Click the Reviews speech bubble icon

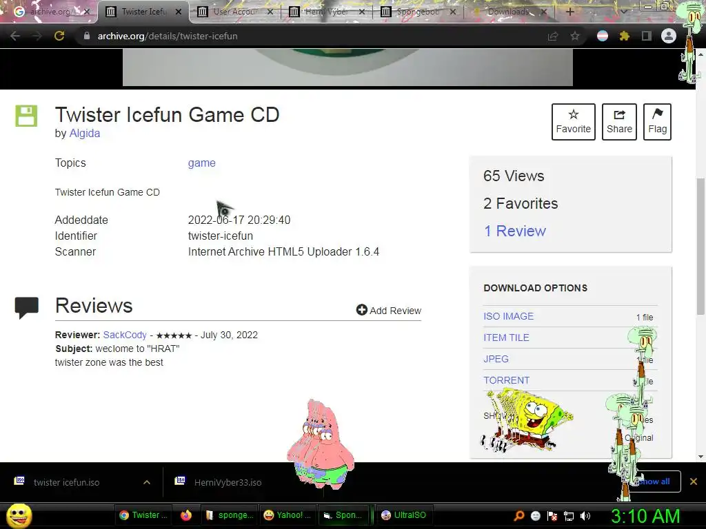tap(27, 308)
